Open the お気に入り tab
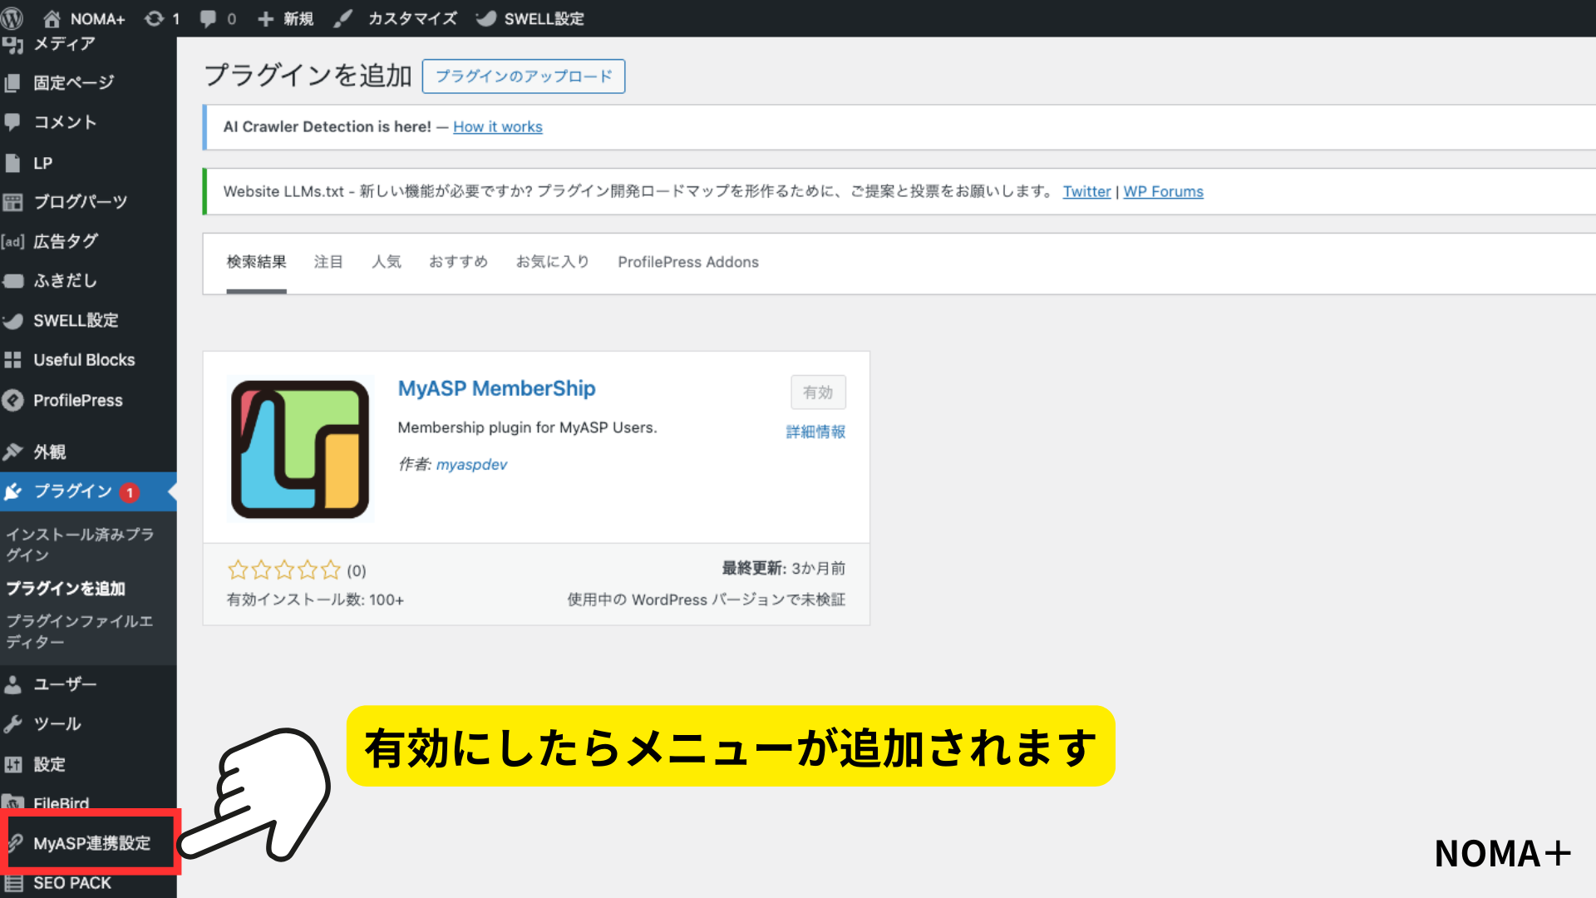 pos(553,262)
